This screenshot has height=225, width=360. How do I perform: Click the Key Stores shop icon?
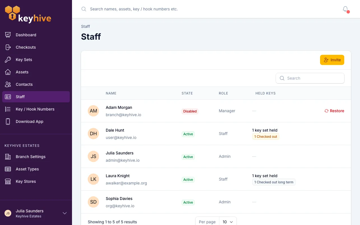coord(8,181)
